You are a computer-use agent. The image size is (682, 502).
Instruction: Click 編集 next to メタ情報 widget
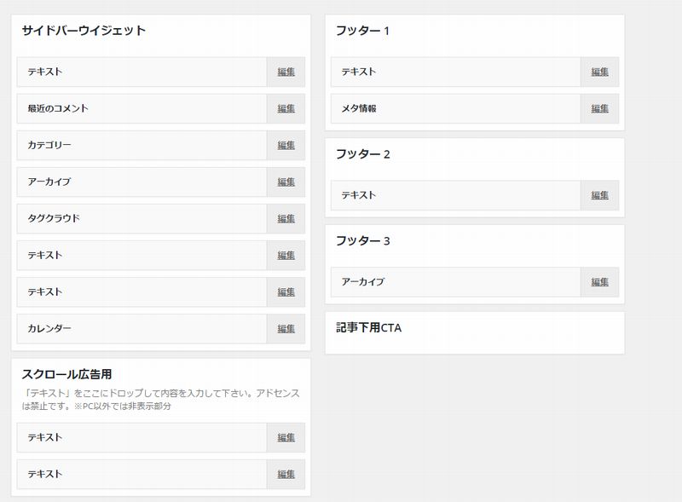click(599, 108)
